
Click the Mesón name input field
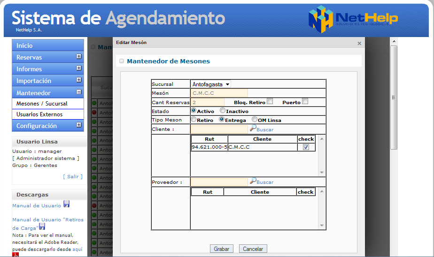point(219,93)
